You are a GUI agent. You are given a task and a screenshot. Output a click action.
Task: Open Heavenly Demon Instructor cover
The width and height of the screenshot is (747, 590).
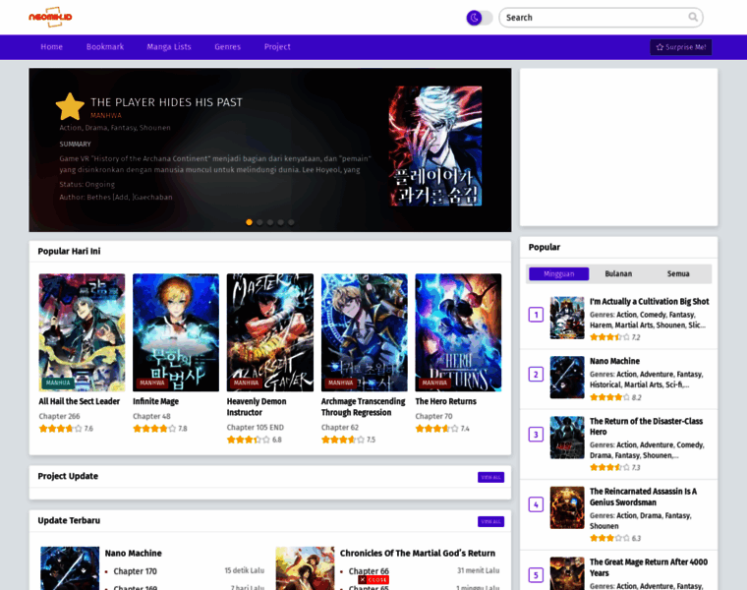(270, 332)
